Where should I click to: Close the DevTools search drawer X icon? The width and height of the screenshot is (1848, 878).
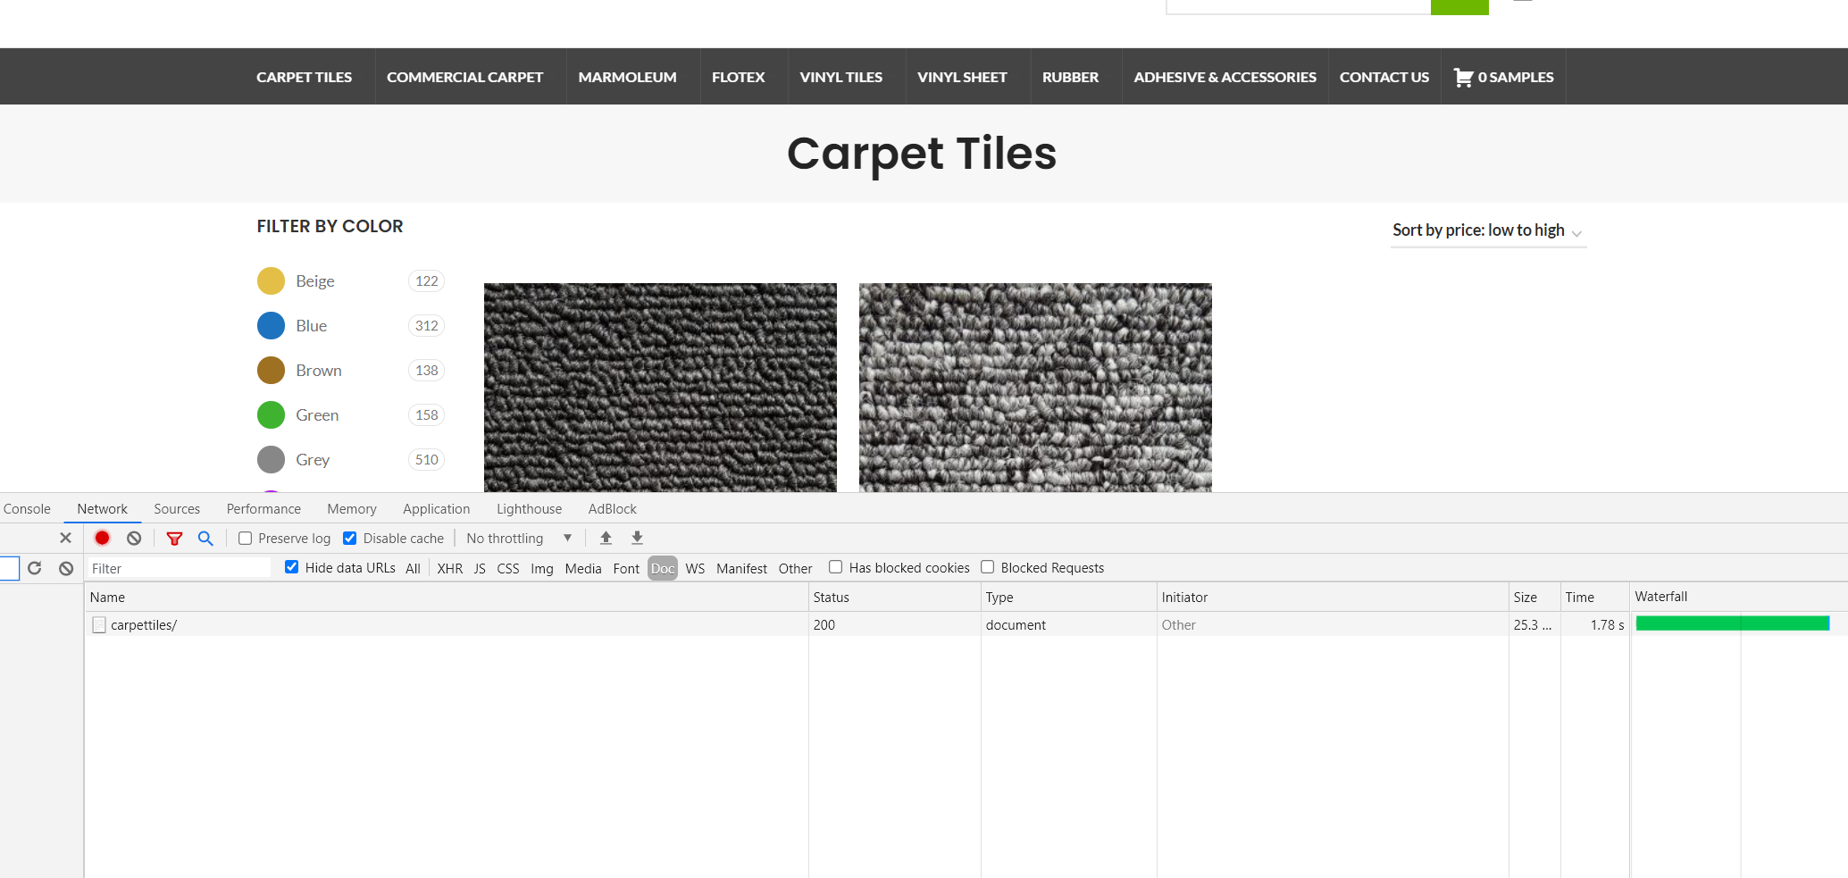65,538
